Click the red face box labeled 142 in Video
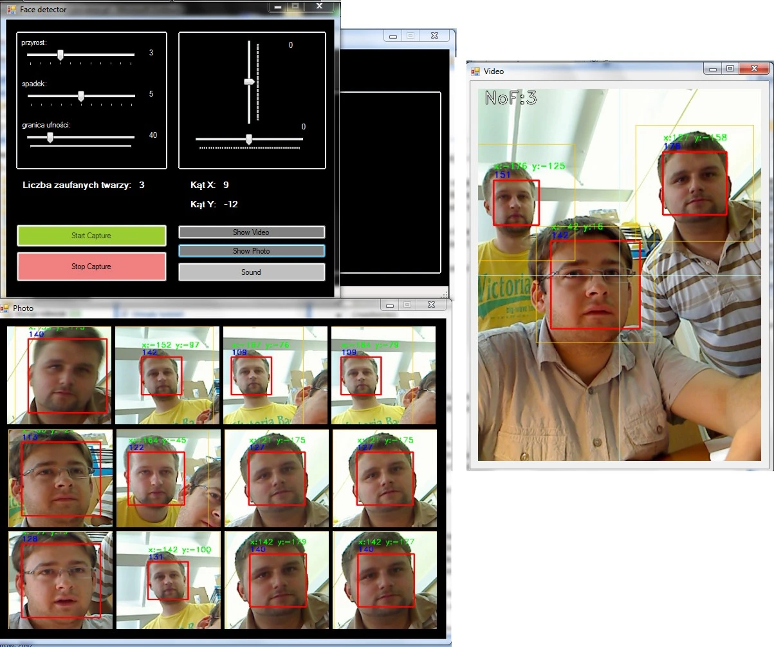Viewport: 774px width, 647px height. tap(595, 285)
